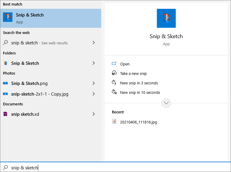
Task: Expand the snip sketch.xd result arrow
Action: point(94,114)
